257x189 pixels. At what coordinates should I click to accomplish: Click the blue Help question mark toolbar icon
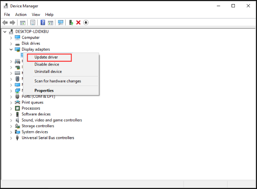coord(43,22)
